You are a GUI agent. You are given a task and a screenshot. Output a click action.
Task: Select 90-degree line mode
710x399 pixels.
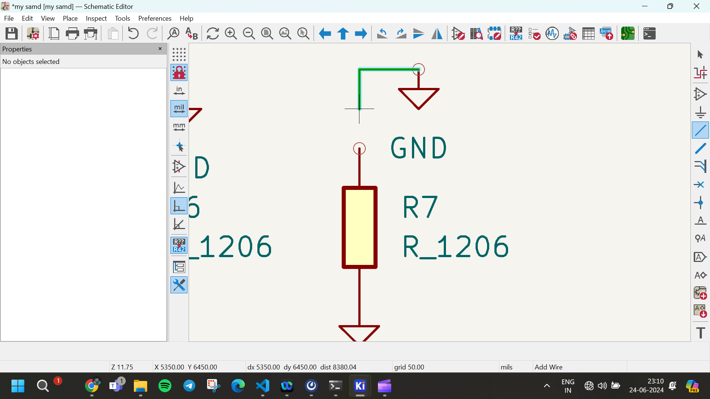click(179, 206)
